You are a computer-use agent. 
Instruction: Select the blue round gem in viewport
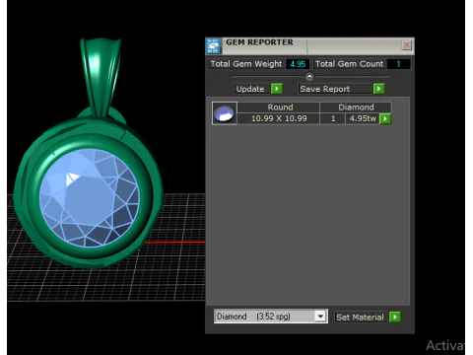tap(90, 197)
